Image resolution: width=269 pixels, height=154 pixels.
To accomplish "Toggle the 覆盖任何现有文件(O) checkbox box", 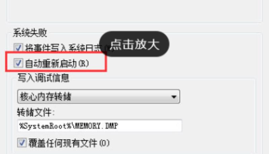I will point(22,143).
